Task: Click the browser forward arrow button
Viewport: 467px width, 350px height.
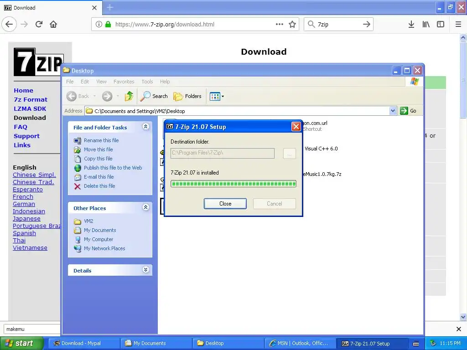Action: [x=25, y=24]
